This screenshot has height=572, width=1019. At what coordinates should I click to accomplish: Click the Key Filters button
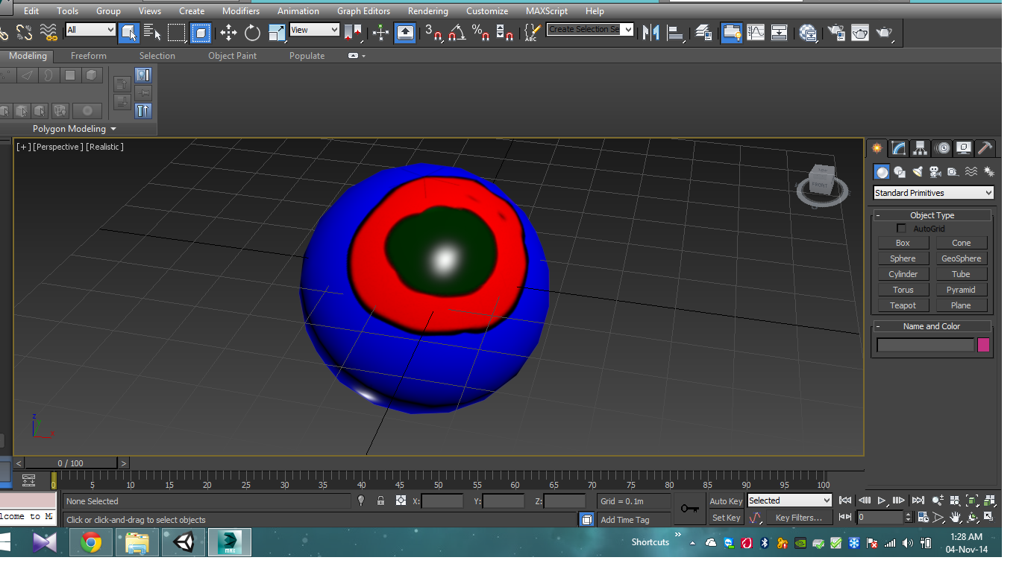pos(798,518)
